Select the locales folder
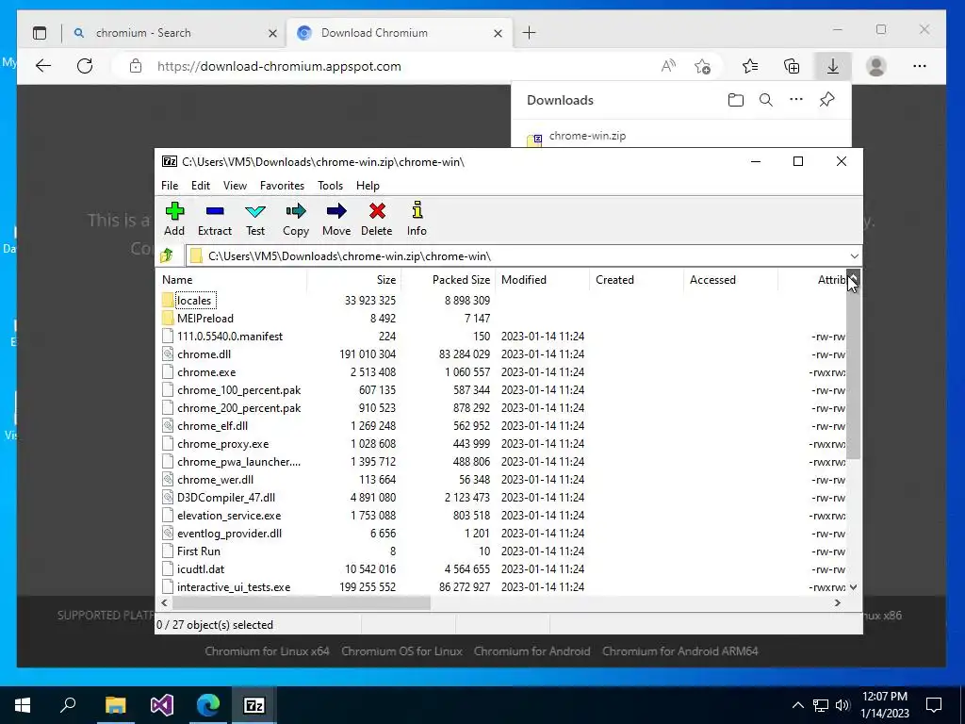 [194, 301]
